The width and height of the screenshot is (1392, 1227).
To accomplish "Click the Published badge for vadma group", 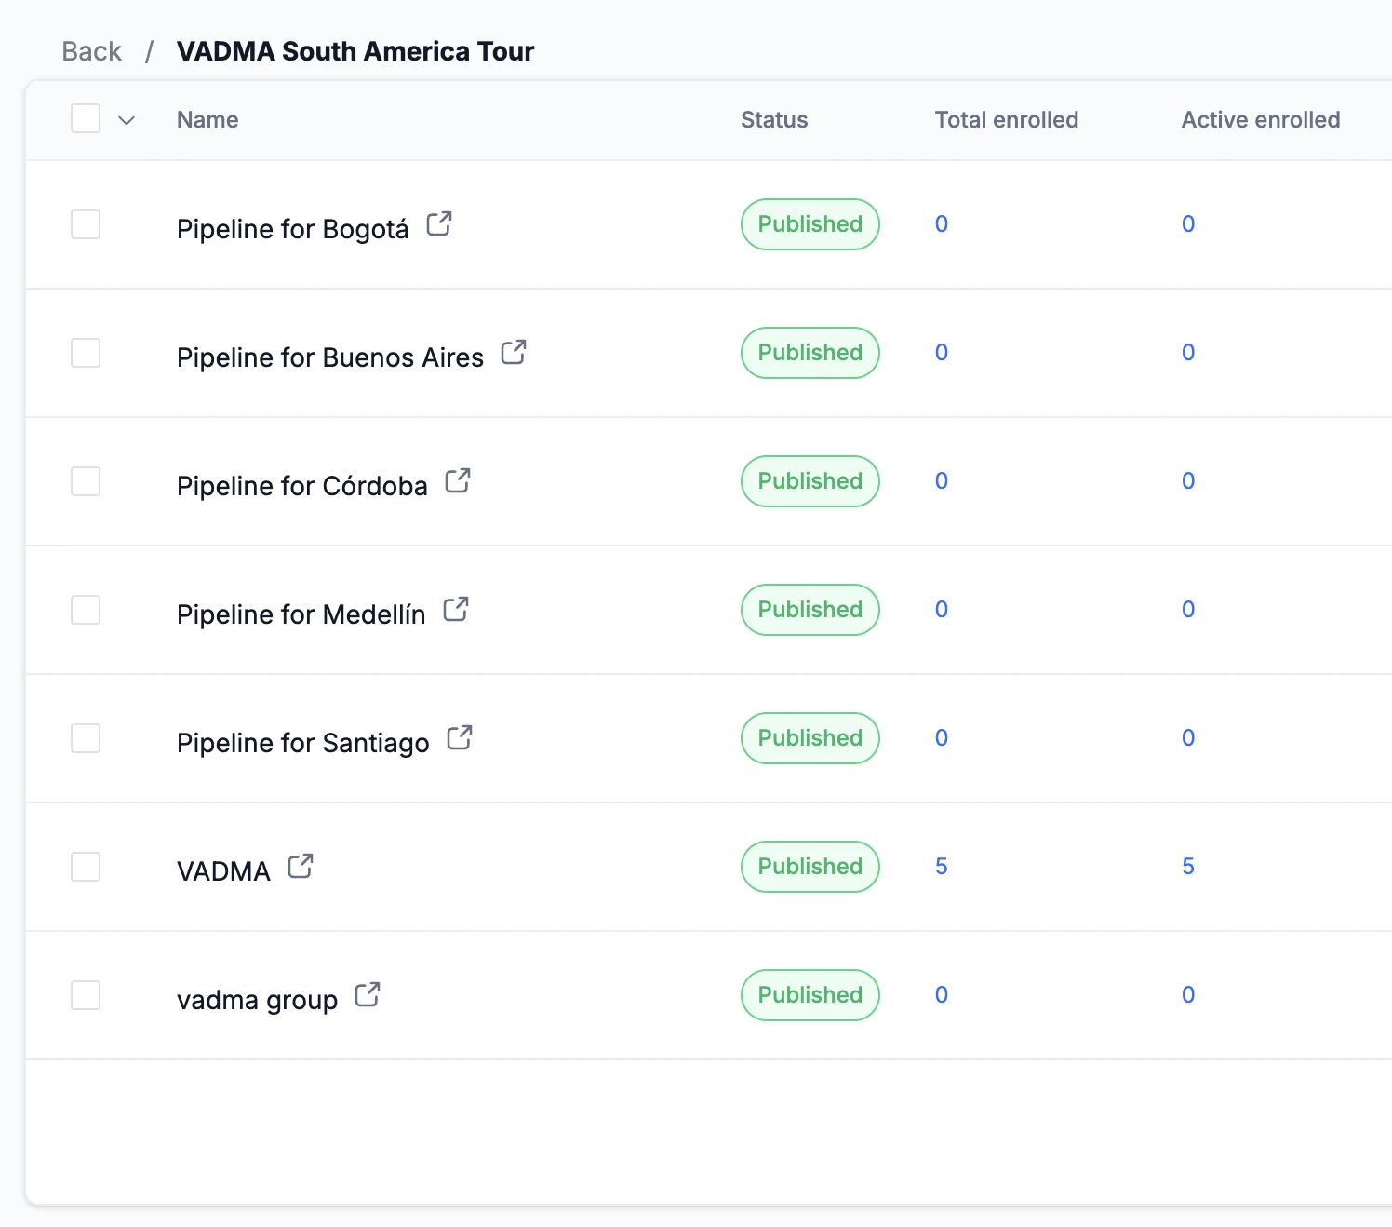I will (810, 995).
